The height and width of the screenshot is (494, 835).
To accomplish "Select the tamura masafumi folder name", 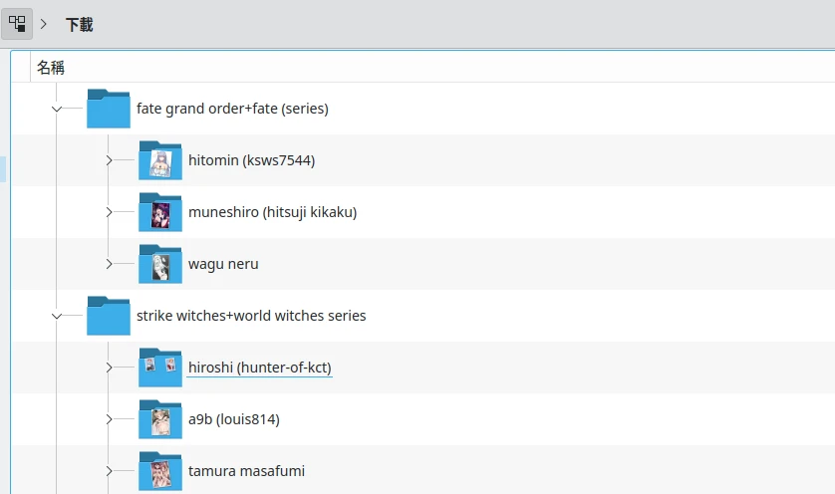I will pos(246,471).
